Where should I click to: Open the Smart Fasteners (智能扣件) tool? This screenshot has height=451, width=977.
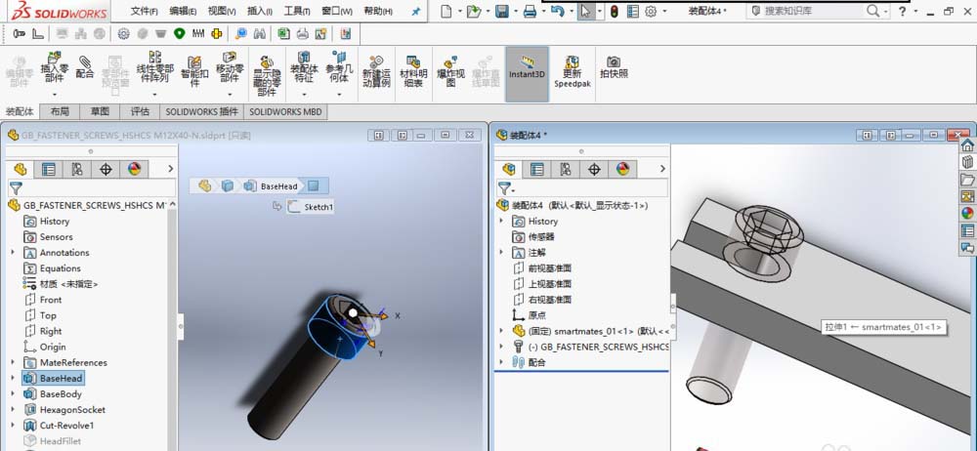coord(194,68)
